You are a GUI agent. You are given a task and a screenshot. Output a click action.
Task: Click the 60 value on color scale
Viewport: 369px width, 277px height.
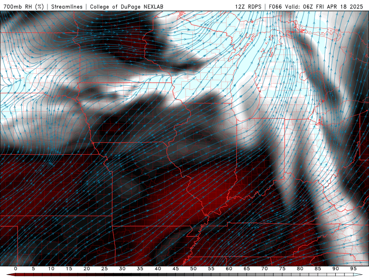(x=229, y=269)
